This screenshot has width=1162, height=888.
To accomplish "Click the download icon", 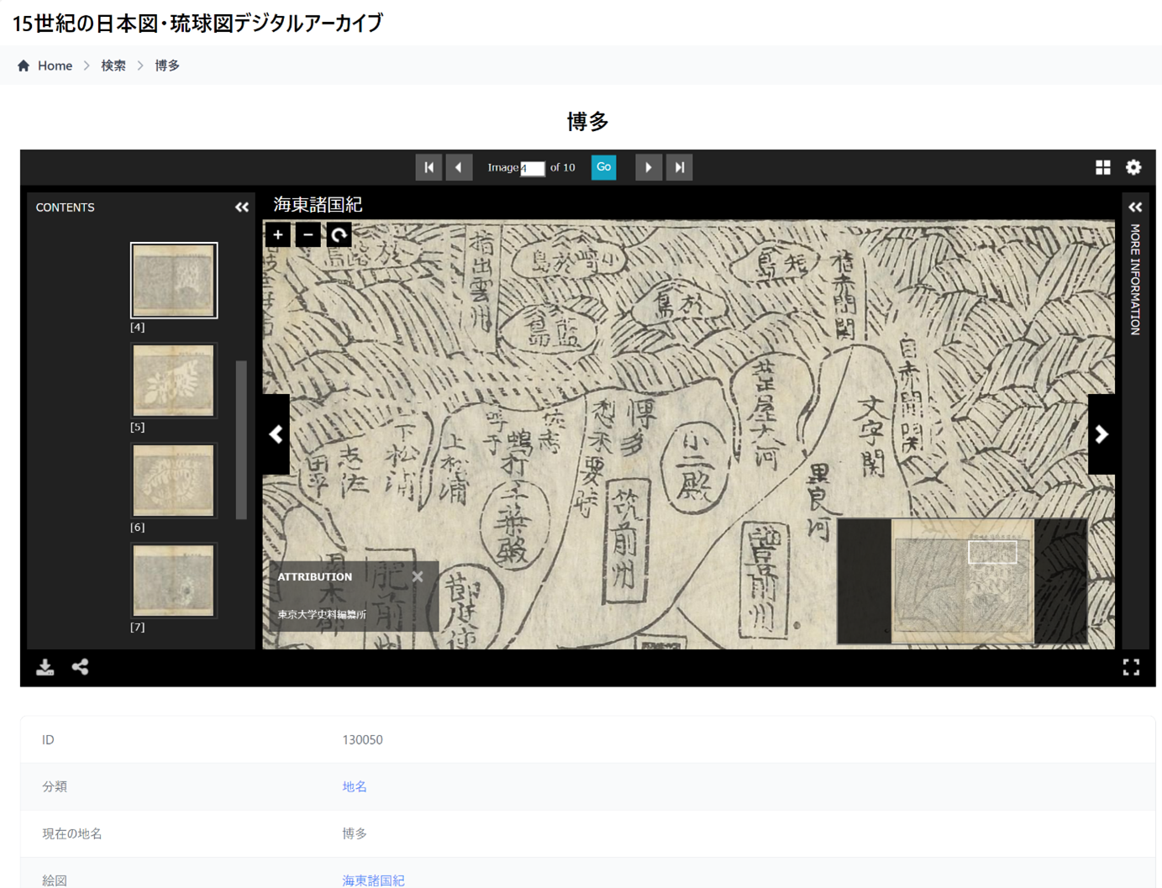I will [45, 667].
